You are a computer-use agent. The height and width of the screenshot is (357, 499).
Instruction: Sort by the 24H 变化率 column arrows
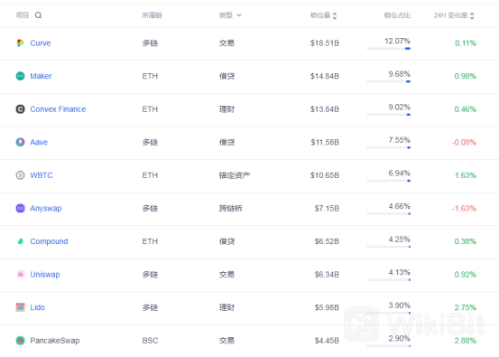[472, 15]
